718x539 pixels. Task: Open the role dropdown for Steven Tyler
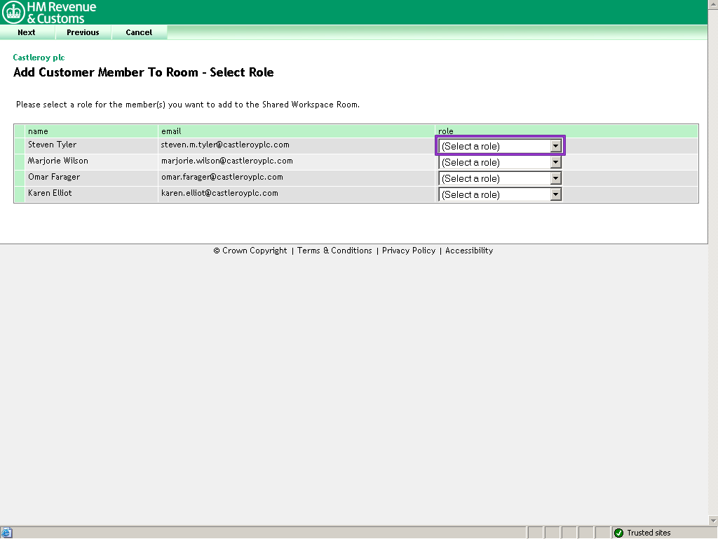(x=500, y=146)
